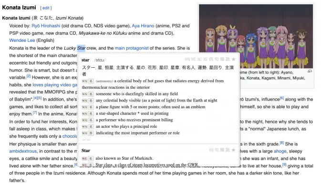The height and width of the screenshot is (185, 322).
Task: Click the 類 button in the capitalized Star entry header
Action: point(222,150)
